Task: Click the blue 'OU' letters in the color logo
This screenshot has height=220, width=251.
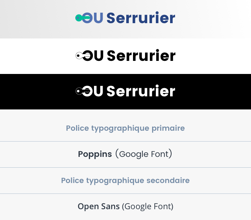Action: [93, 18]
